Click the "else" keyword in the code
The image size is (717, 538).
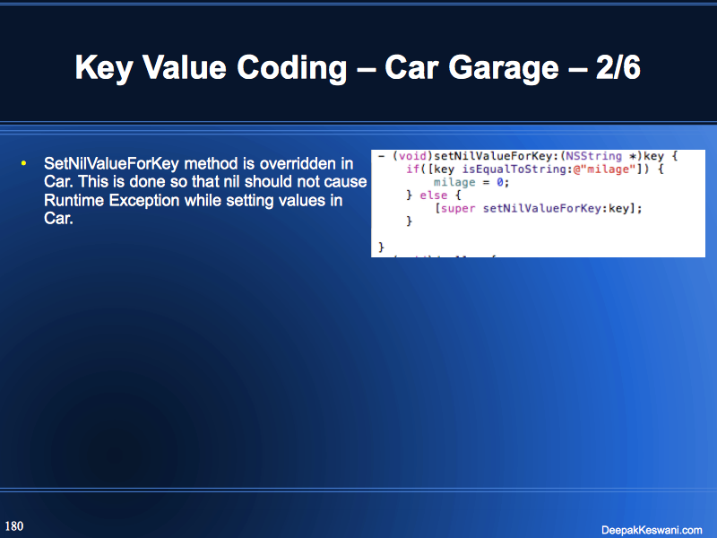click(x=434, y=195)
